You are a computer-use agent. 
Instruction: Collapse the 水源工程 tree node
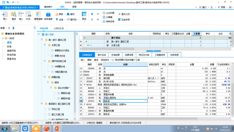[x=45, y=45]
